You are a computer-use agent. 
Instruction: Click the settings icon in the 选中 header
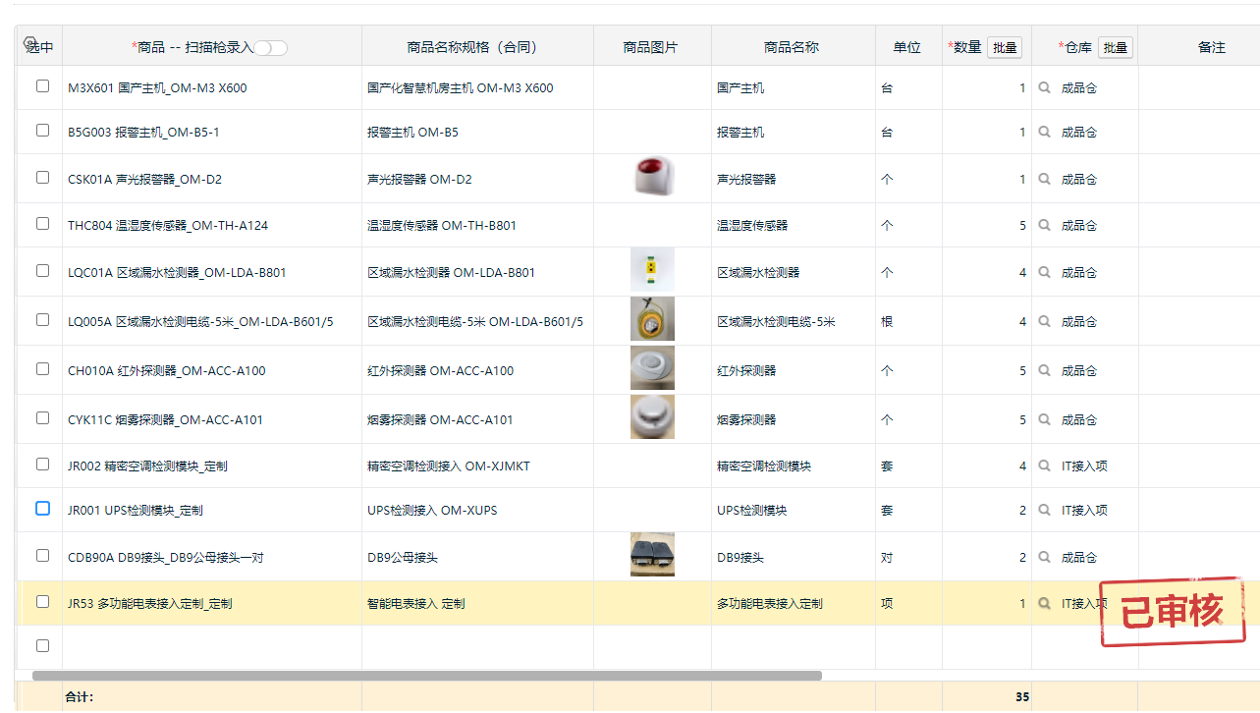pos(29,43)
